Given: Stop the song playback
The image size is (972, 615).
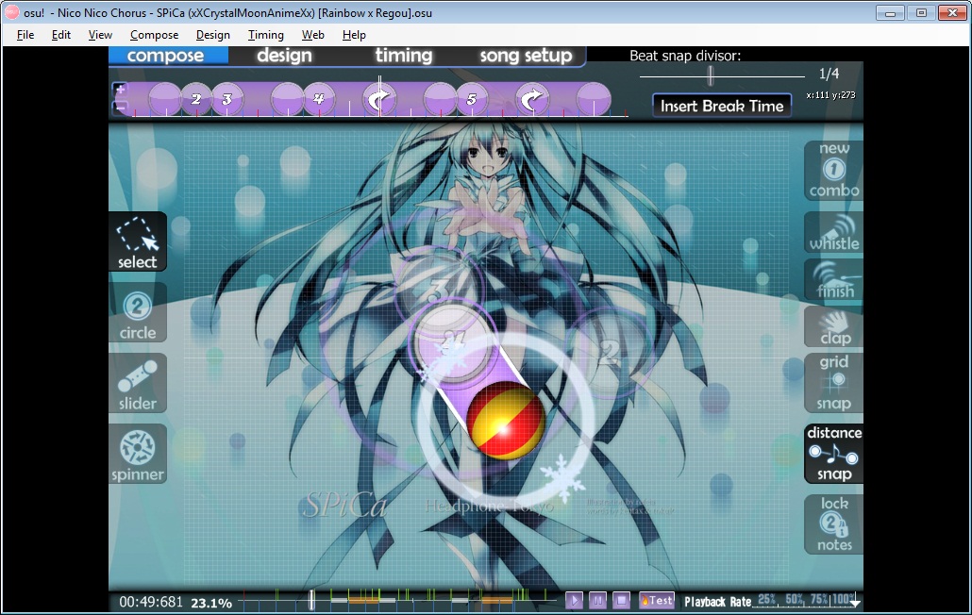Looking at the screenshot, I should coord(621,600).
